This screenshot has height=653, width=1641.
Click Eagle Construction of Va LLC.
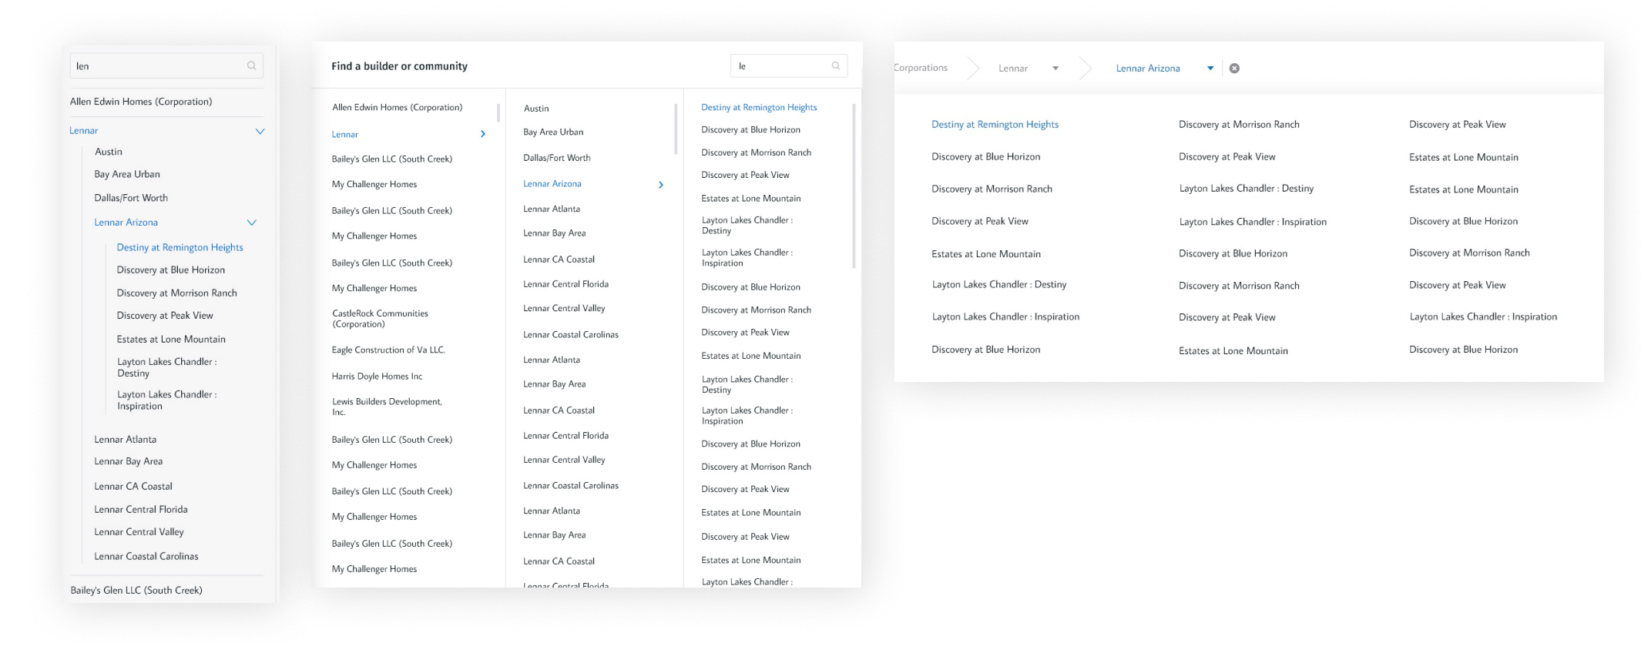388,350
